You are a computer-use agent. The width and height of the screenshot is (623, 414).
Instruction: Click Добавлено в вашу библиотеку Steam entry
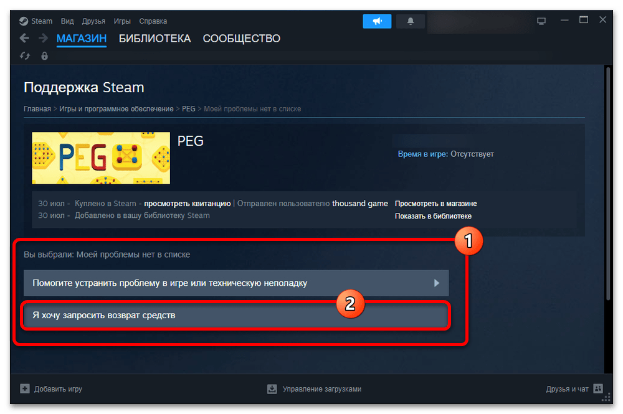click(x=142, y=215)
